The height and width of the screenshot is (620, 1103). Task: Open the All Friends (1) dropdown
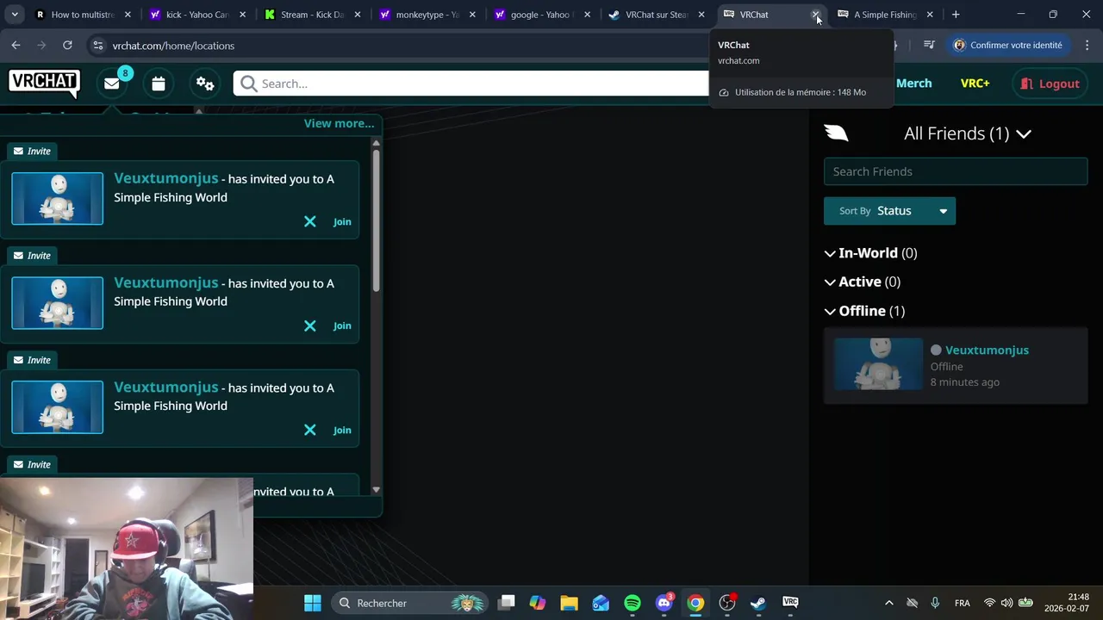coord(967,133)
